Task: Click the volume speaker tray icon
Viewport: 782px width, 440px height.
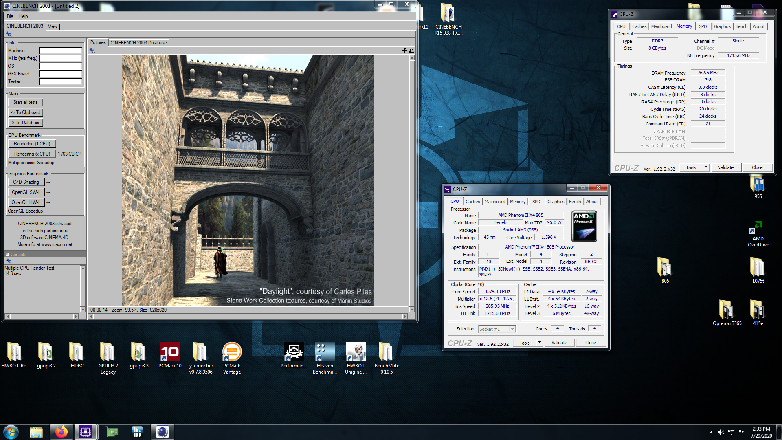Action: [x=721, y=432]
